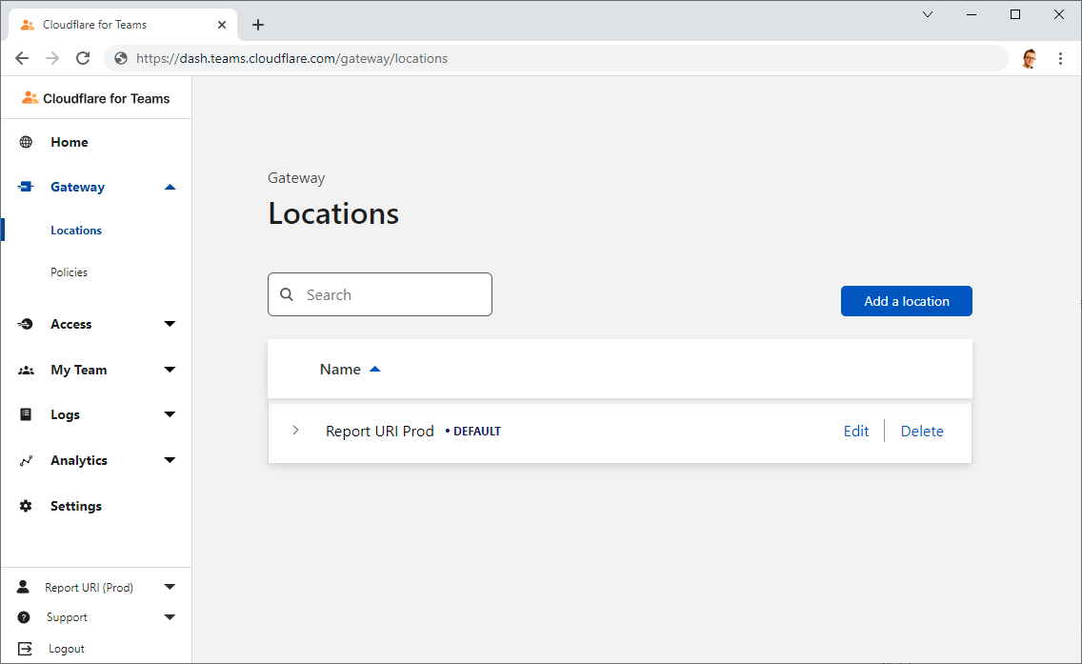Open Policies under Gateway
The height and width of the screenshot is (664, 1082).
click(69, 272)
